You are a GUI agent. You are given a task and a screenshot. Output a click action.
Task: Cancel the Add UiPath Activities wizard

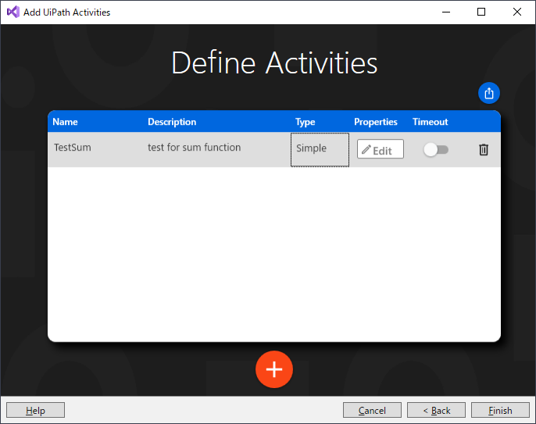click(372, 410)
